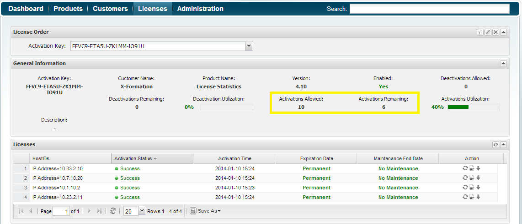View license file for IP 10.1.10.2
This screenshot has width=522, height=224.
pyautogui.click(x=472, y=188)
